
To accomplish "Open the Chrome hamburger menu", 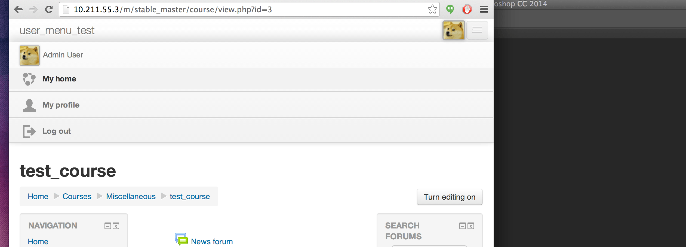I will 484,10.
